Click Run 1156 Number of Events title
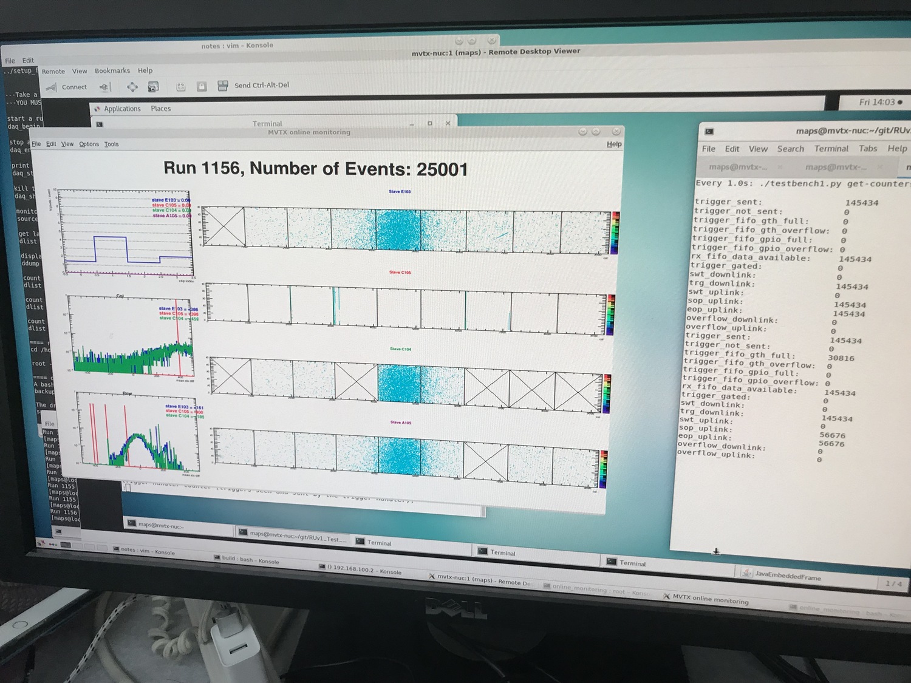Image resolution: width=911 pixels, height=683 pixels. point(316,169)
